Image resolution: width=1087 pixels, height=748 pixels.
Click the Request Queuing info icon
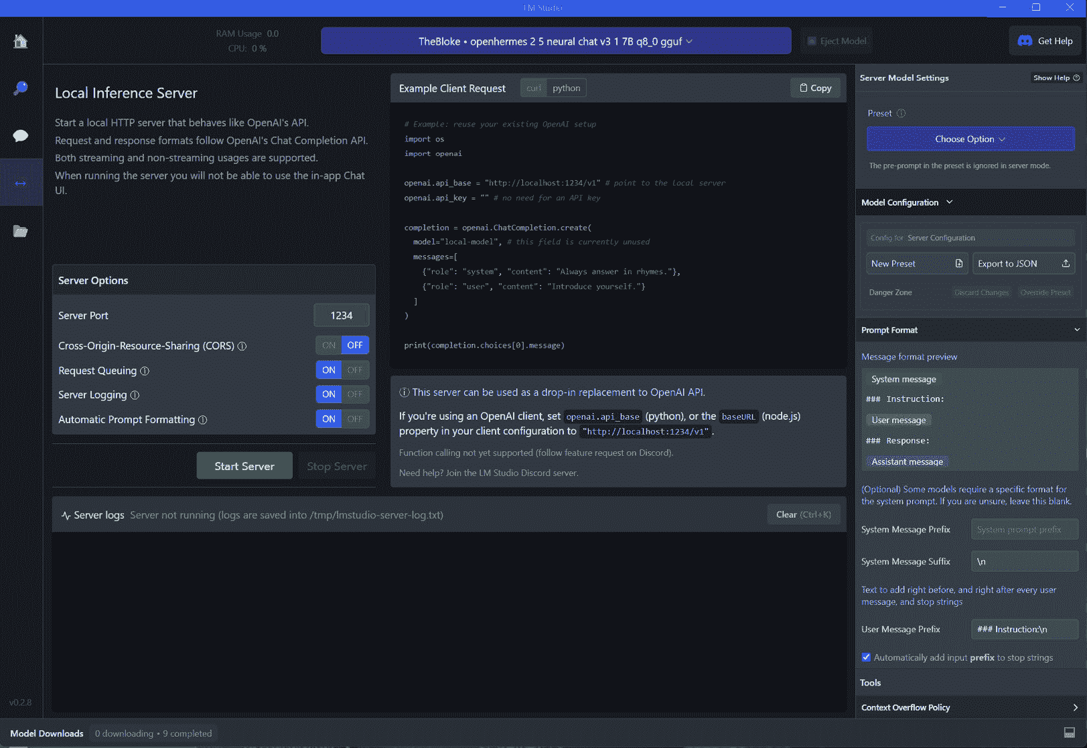[145, 371]
